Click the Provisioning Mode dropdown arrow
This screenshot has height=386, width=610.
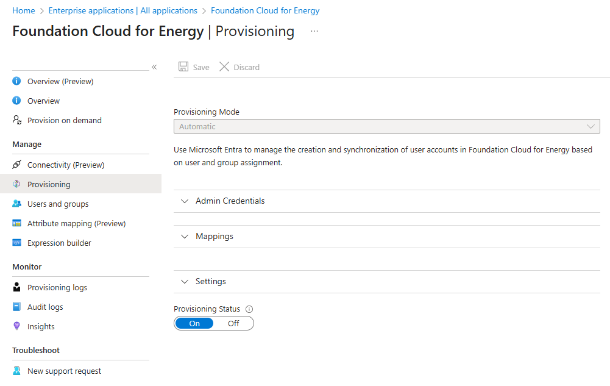point(590,126)
